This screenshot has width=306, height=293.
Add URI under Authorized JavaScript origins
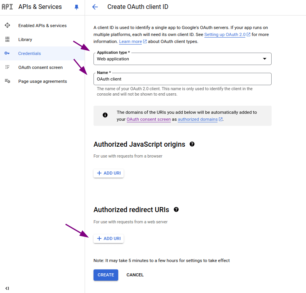[109, 173]
